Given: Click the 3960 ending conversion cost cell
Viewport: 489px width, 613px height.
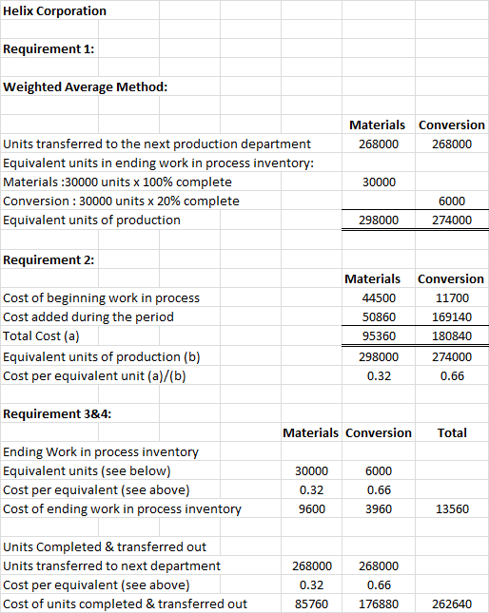Looking at the screenshot, I should (x=379, y=509).
